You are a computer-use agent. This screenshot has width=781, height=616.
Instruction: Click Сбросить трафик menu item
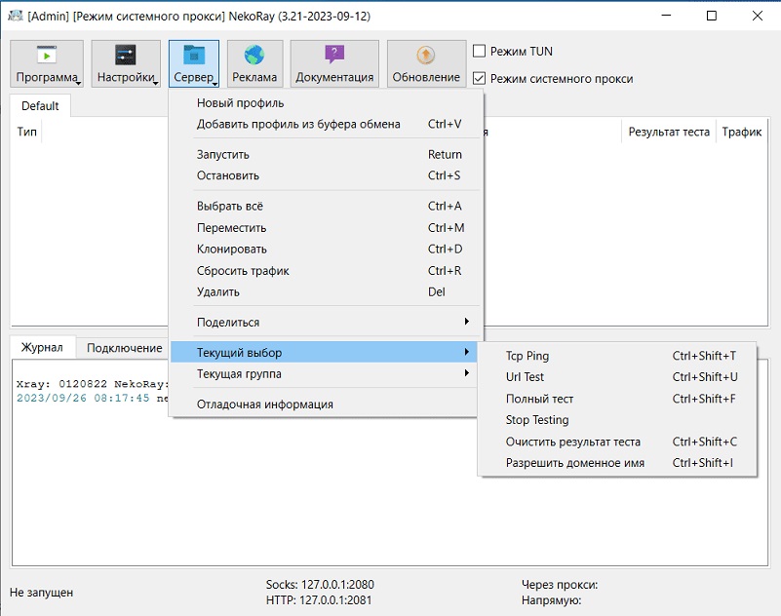[x=327, y=270]
